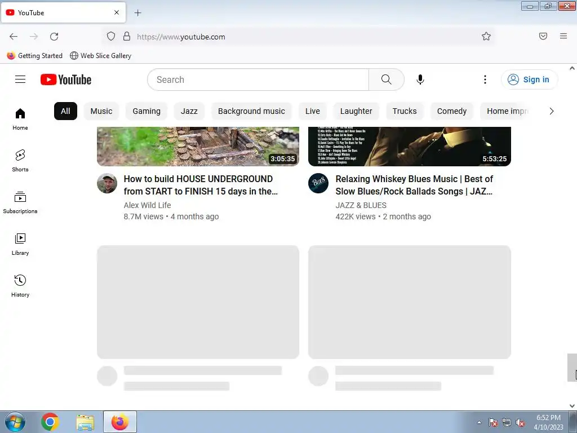Click the Whiskey Blues video thumbnail

click(409, 146)
